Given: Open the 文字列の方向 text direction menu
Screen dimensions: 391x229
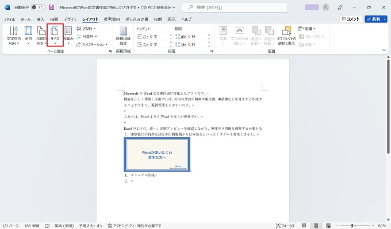Looking at the screenshot, I should [14, 36].
